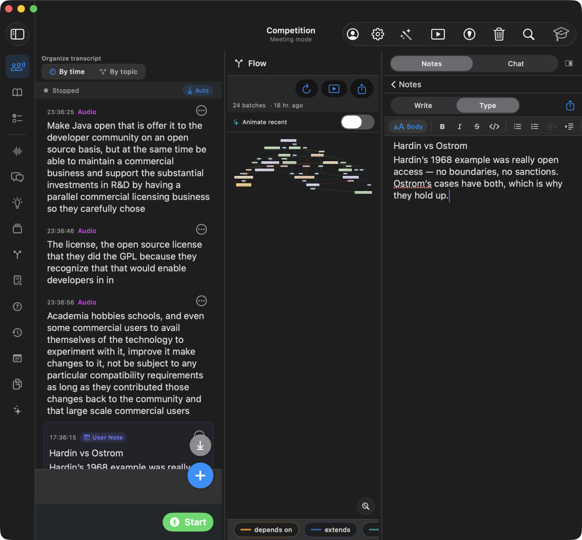Select the meeting participants sidebar icon
The width and height of the screenshot is (582, 540).
(17, 66)
